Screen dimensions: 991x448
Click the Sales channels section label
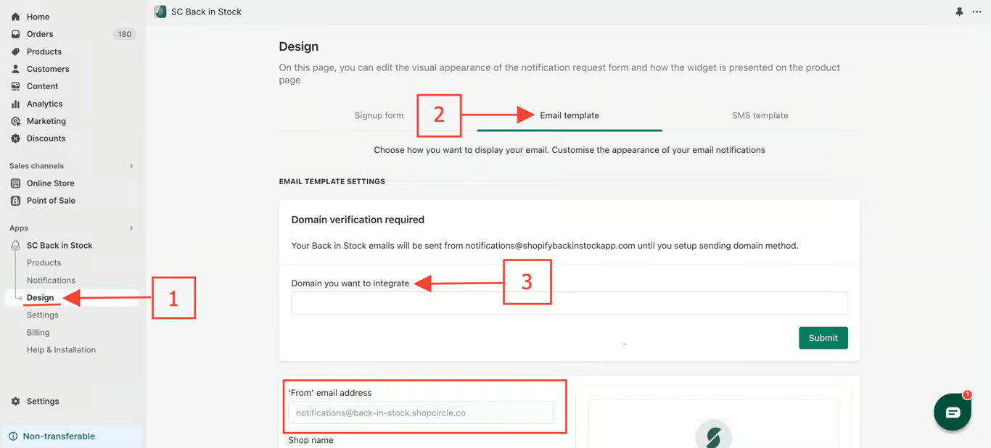click(36, 166)
